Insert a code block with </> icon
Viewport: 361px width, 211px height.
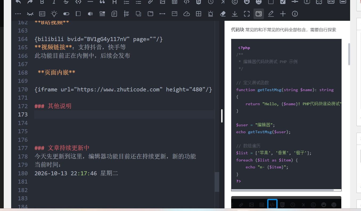click(186, 2)
